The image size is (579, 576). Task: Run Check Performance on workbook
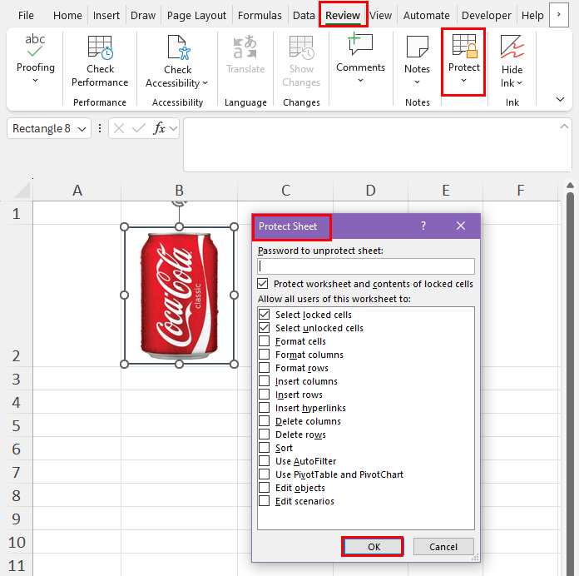tap(100, 61)
